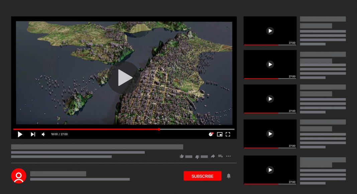Save video to playlist icon
357x194 pixels.
coord(221,156)
